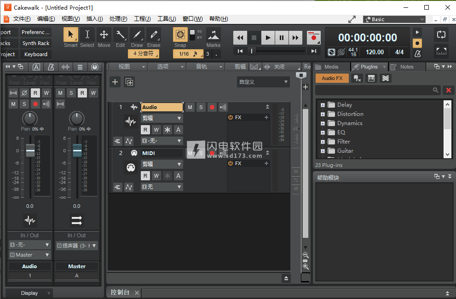
Task: Switch to the Media tab
Action: tap(331, 67)
